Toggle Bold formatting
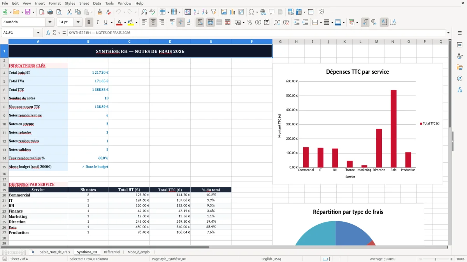Screen dimensions: 467x262 pos(89,23)
